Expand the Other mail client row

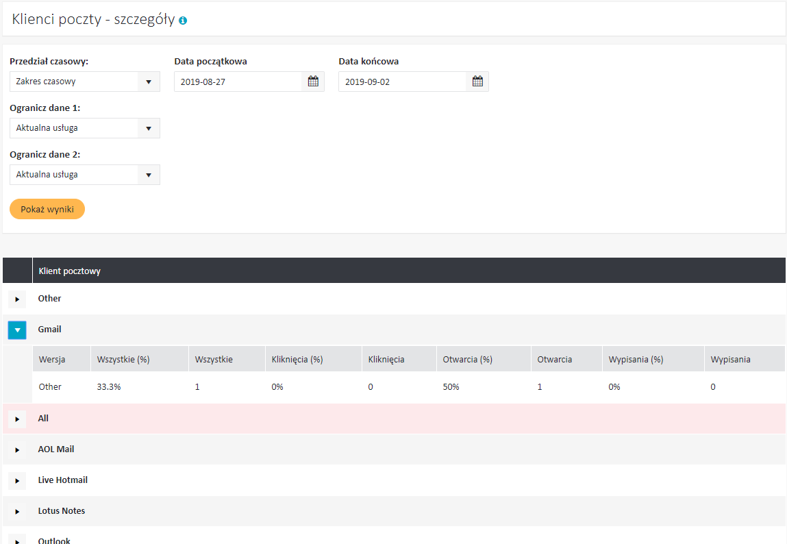17,299
